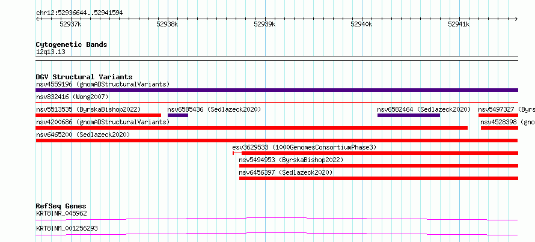Screen dimensions: 535x242
Task: Click the nsv4559196 gnomADStructuralVariants label
Action: click(103, 84)
